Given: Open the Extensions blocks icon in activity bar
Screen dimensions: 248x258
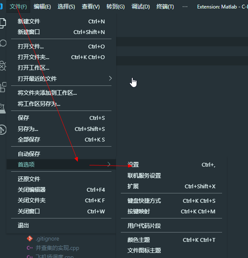Looking at the screenshot, I should pos(3,87).
